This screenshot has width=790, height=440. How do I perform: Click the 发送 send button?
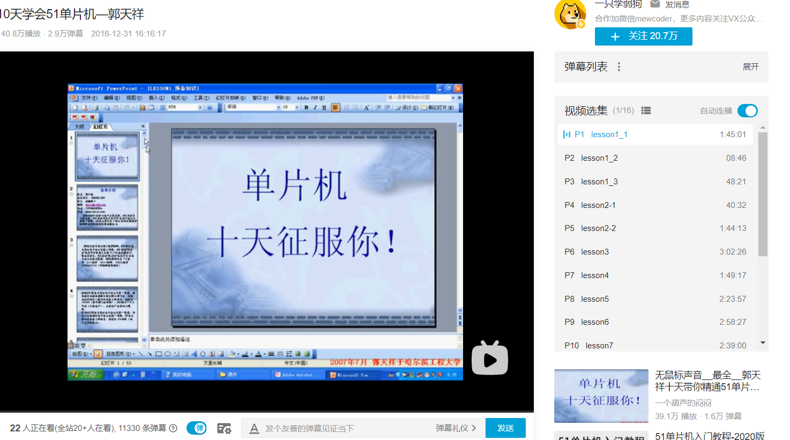504,428
